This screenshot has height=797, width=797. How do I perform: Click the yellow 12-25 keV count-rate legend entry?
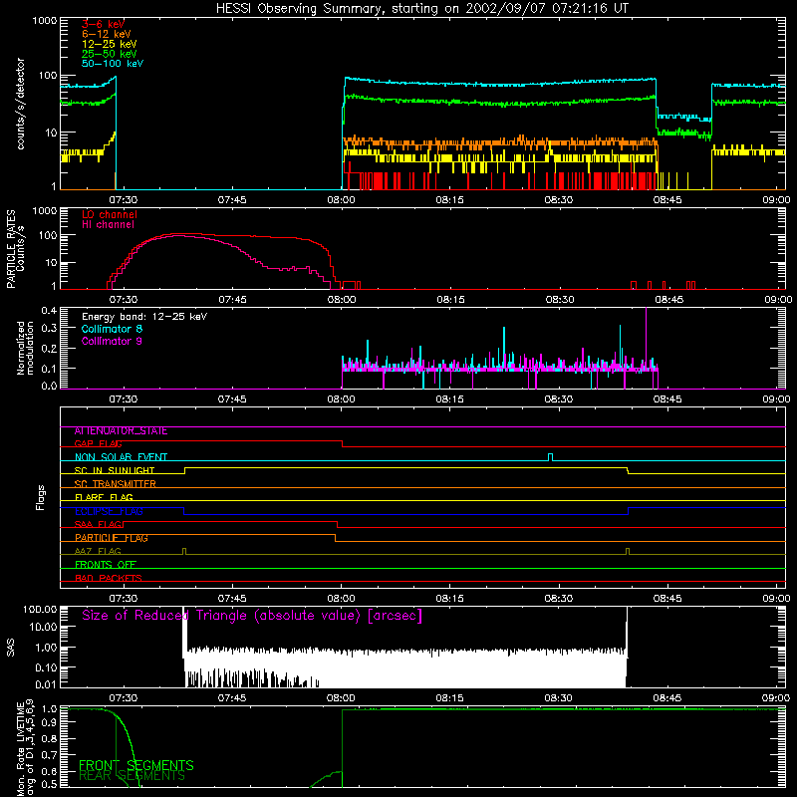point(110,44)
